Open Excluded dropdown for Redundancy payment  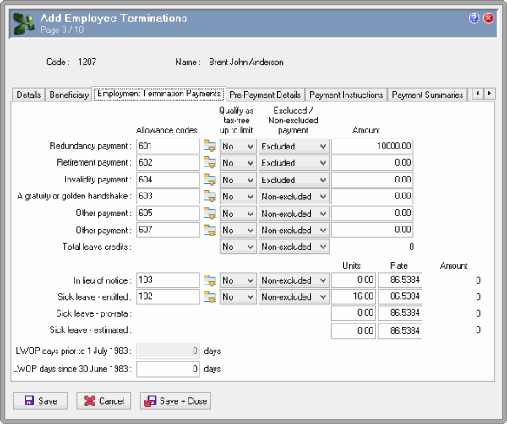tap(293, 146)
